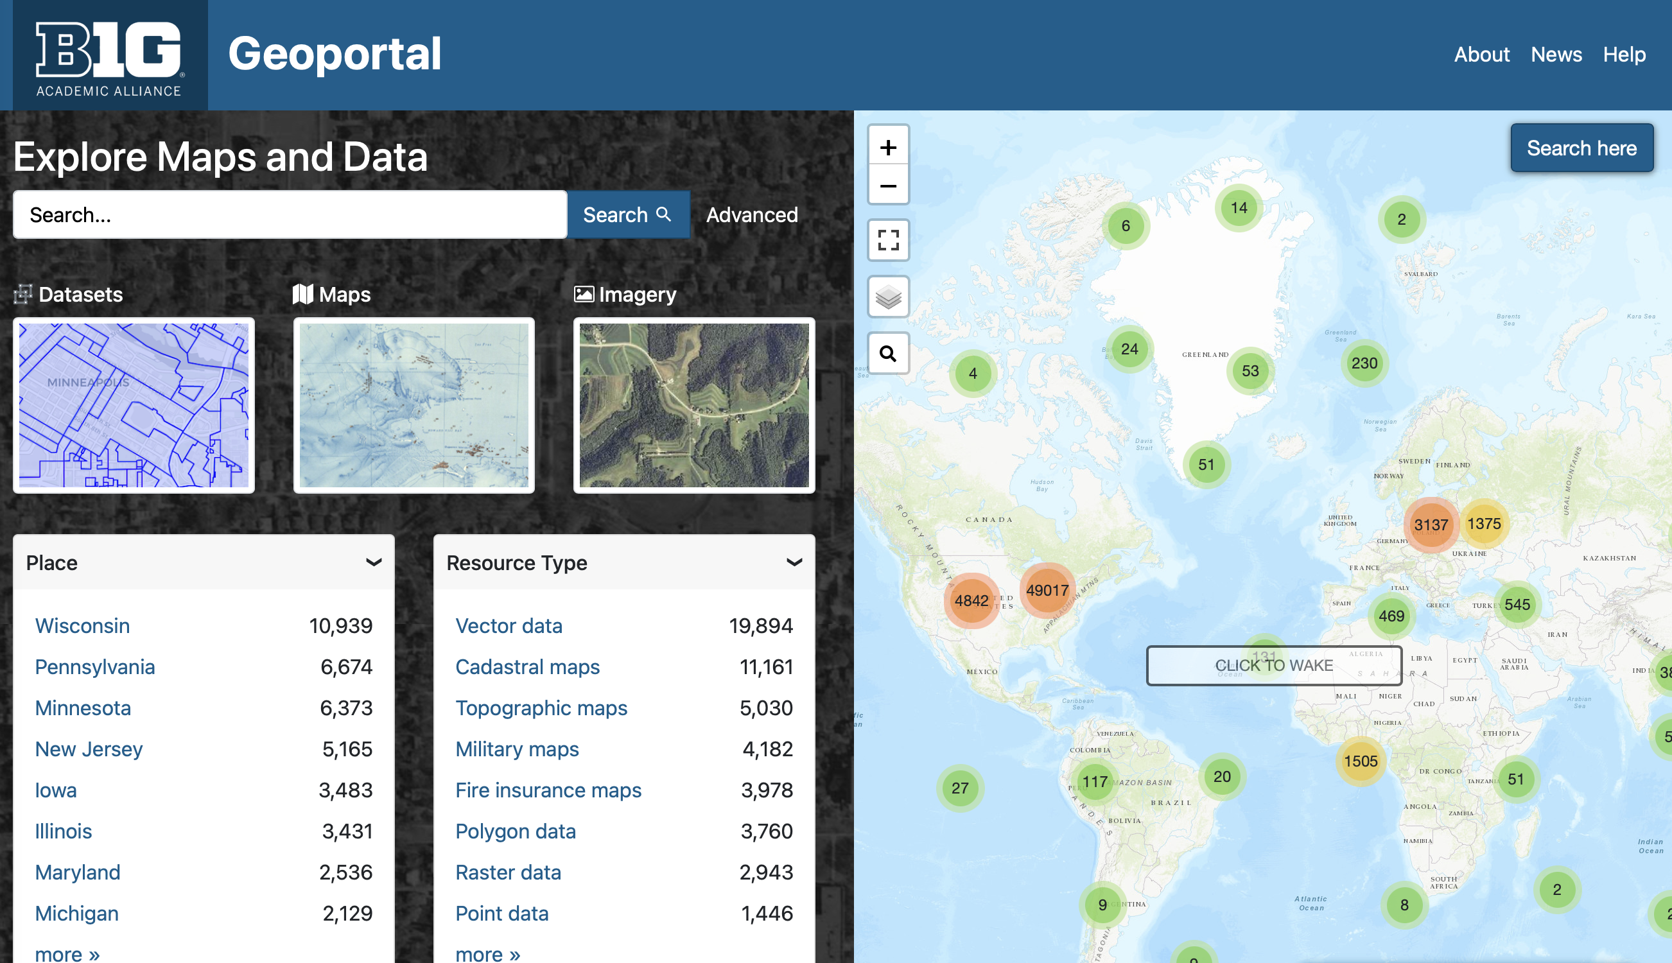The width and height of the screenshot is (1672, 963).
Task: Open the About page
Action: pyautogui.click(x=1481, y=54)
